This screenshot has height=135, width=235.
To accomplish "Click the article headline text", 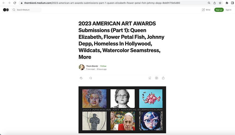I will pos(121,40).
